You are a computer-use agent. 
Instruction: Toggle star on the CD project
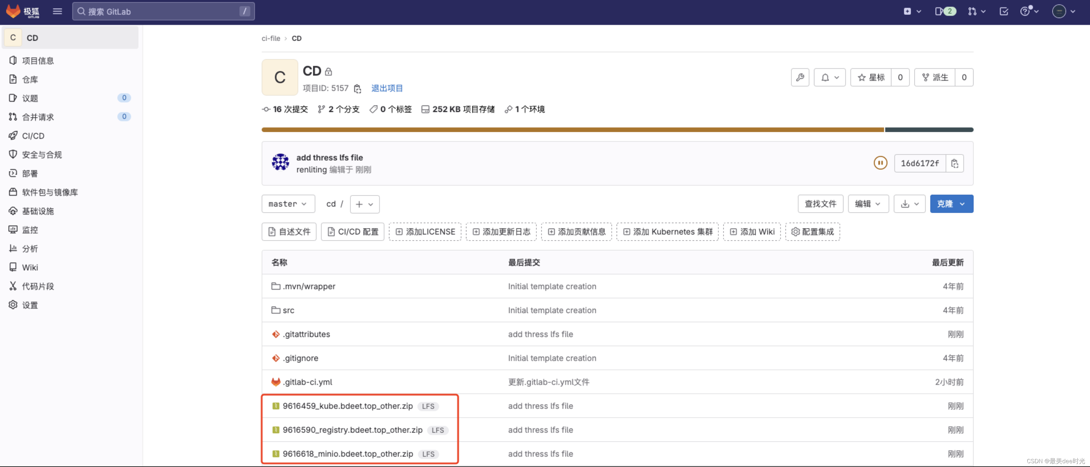(x=871, y=77)
